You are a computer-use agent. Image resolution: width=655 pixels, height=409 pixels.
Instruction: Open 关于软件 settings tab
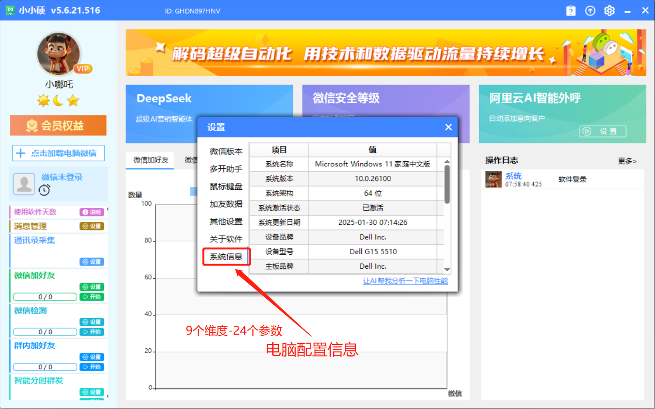coord(226,239)
